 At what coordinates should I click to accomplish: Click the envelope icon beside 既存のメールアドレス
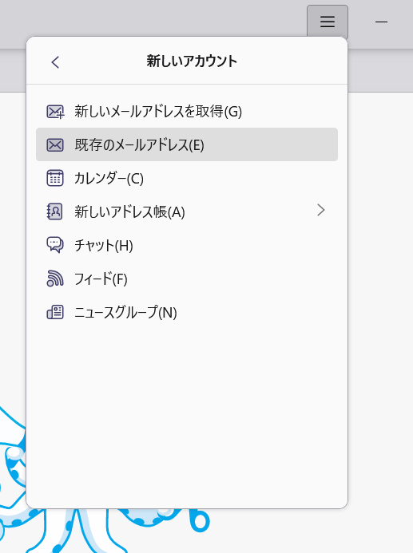pyautogui.click(x=55, y=145)
